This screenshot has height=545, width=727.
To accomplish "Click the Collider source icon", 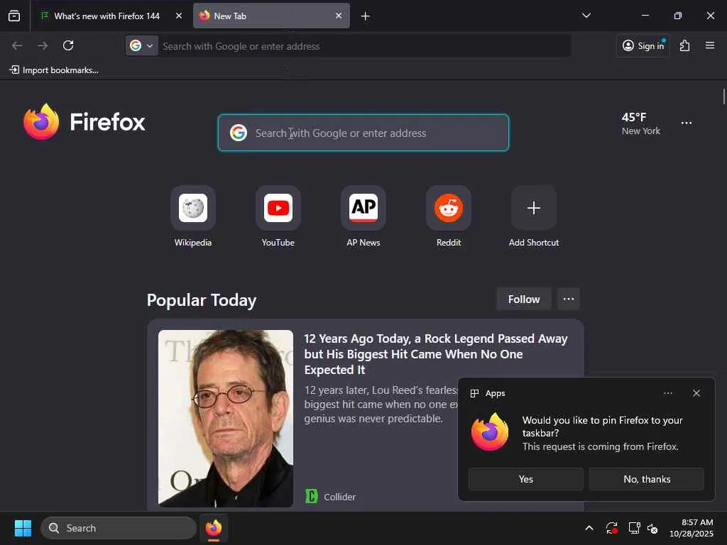I will point(312,496).
